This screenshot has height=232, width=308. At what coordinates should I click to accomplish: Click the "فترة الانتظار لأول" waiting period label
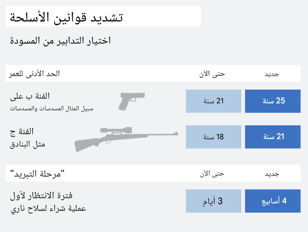(42, 196)
